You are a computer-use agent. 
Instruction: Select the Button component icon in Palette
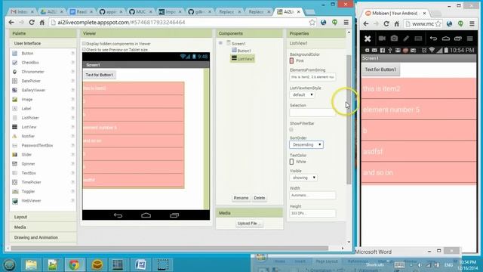15,54
